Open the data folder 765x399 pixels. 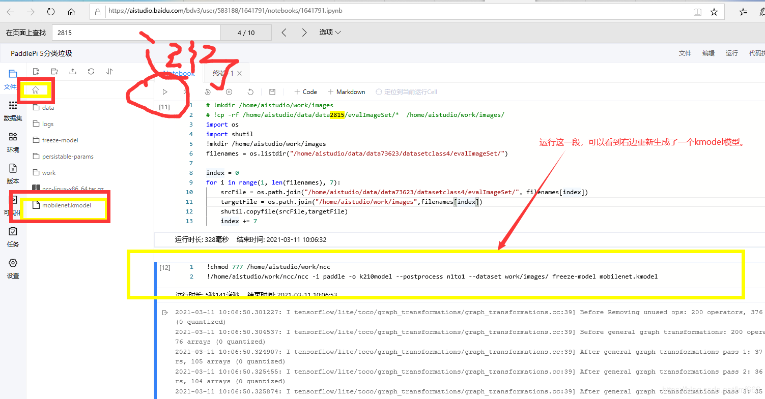(48, 108)
